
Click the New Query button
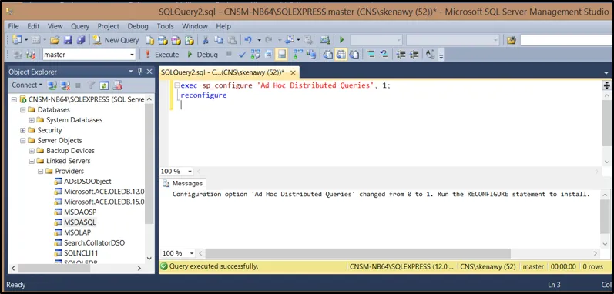point(116,40)
